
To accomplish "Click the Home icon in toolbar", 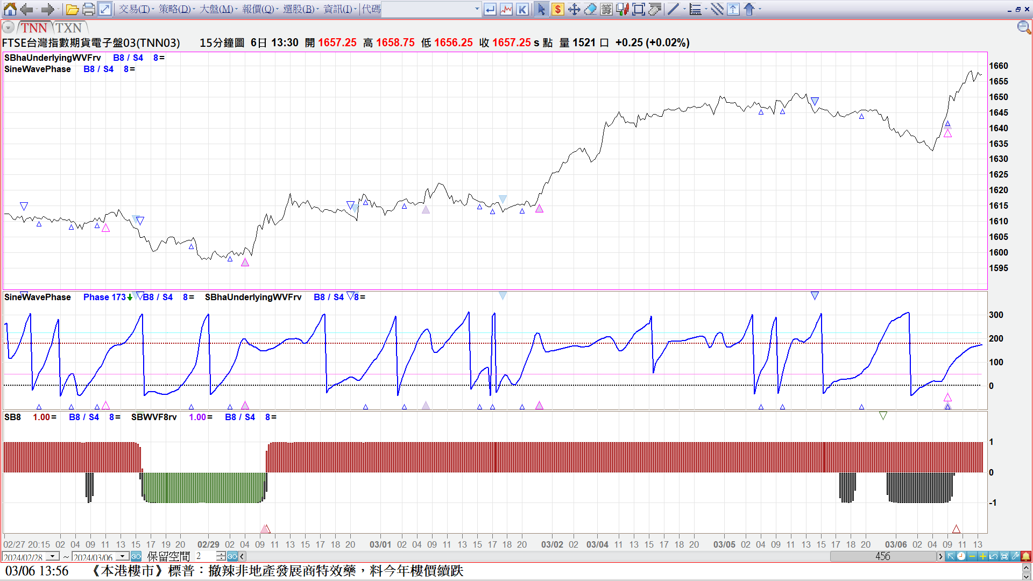I will tap(10, 9).
